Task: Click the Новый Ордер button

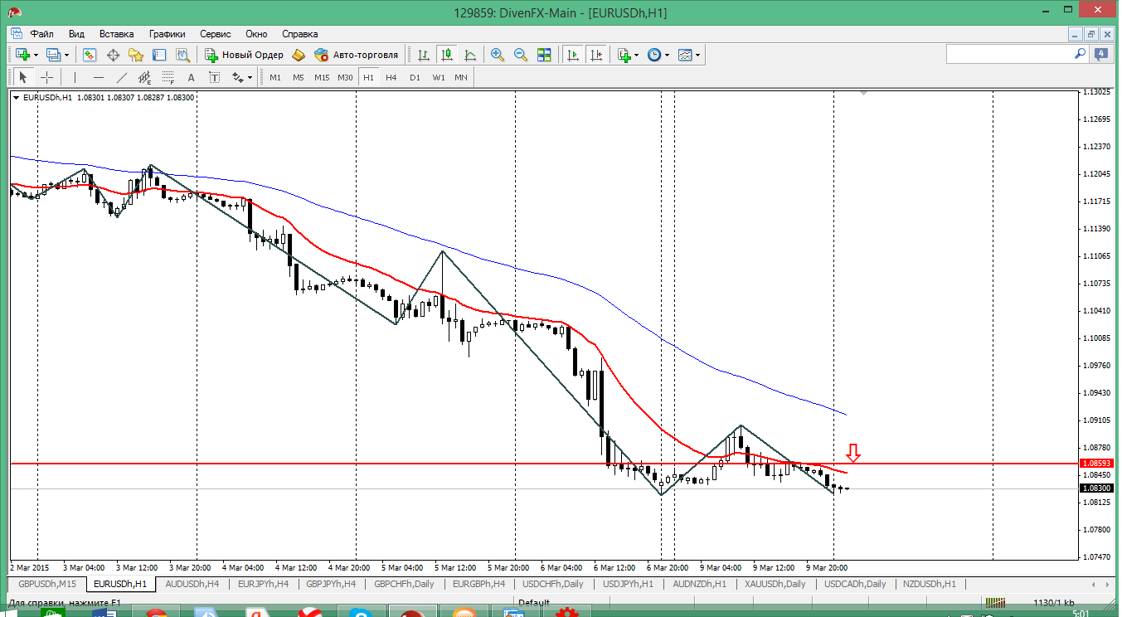Action: click(244, 55)
